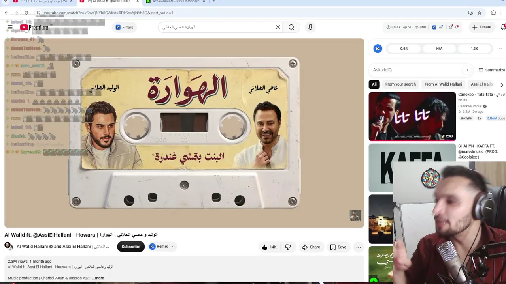Expand description with ...more

coord(98,278)
